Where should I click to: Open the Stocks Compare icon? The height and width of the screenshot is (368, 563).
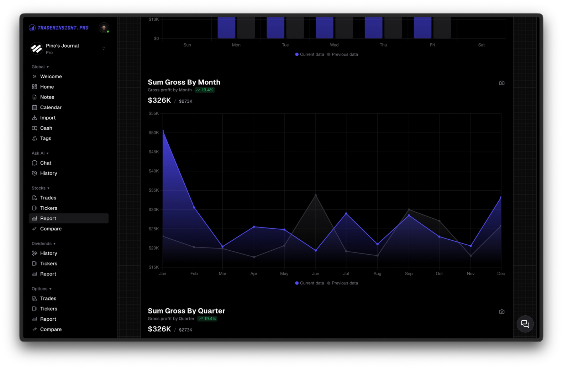point(35,229)
